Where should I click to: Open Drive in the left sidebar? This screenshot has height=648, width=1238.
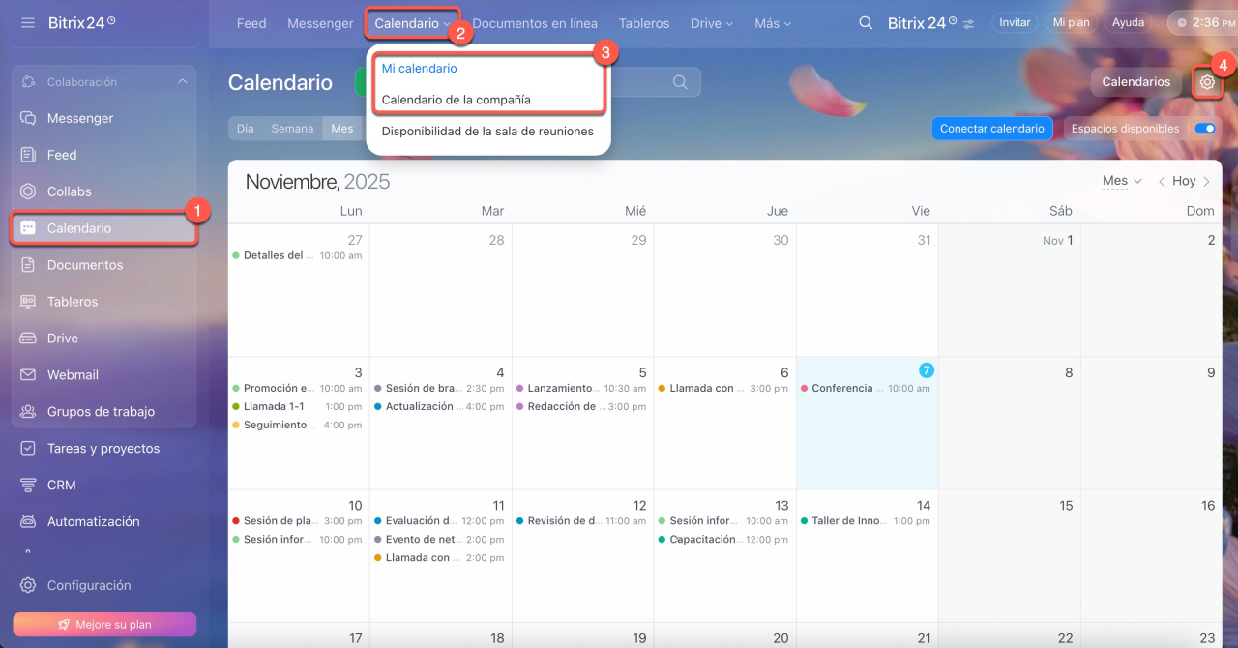[63, 339]
